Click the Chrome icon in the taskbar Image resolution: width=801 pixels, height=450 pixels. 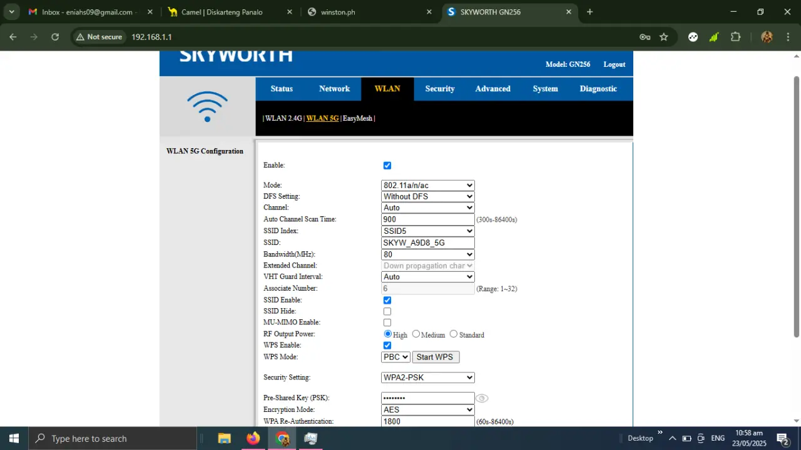coord(282,438)
